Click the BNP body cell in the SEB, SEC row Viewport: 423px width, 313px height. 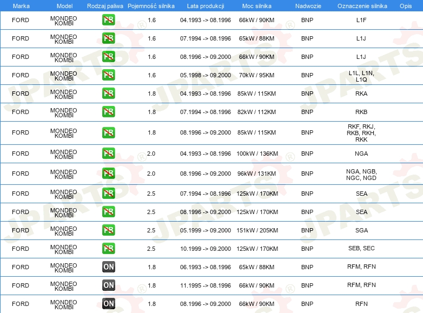[307, 249]
